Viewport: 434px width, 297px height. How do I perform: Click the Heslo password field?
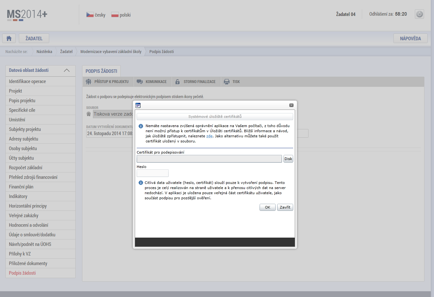pyautogui.click(x=153, y=173)
